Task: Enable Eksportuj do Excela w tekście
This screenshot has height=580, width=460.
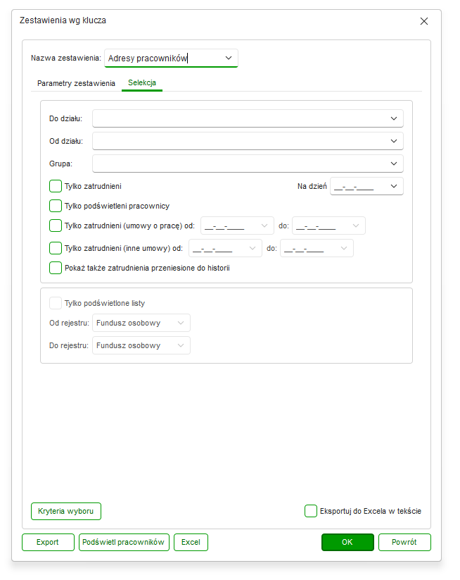Action: (x=311, y=511)
